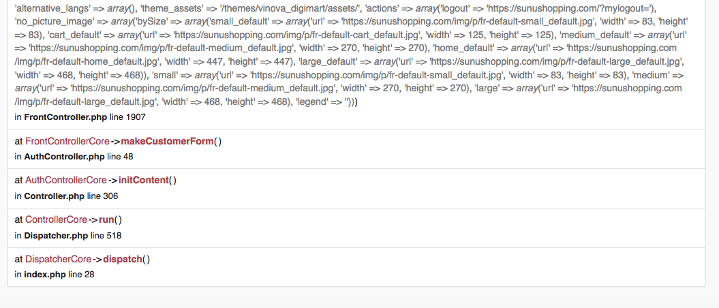
Task: Click the 'line 518' text
Action: 106,236
